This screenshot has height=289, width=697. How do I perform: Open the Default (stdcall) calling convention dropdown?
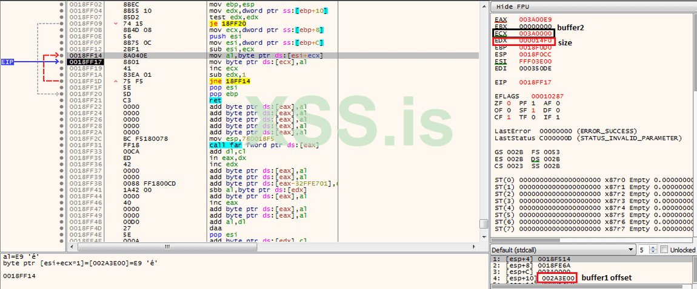[x=562, y=250]
